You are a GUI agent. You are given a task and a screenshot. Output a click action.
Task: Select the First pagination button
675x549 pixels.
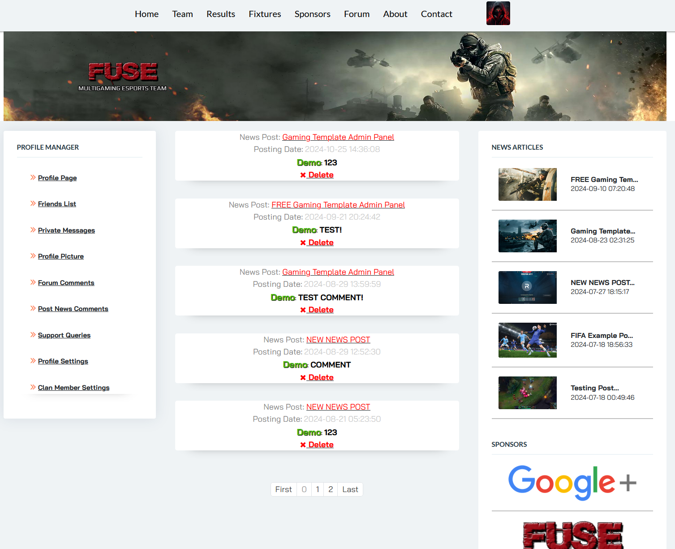pos(283,489)
